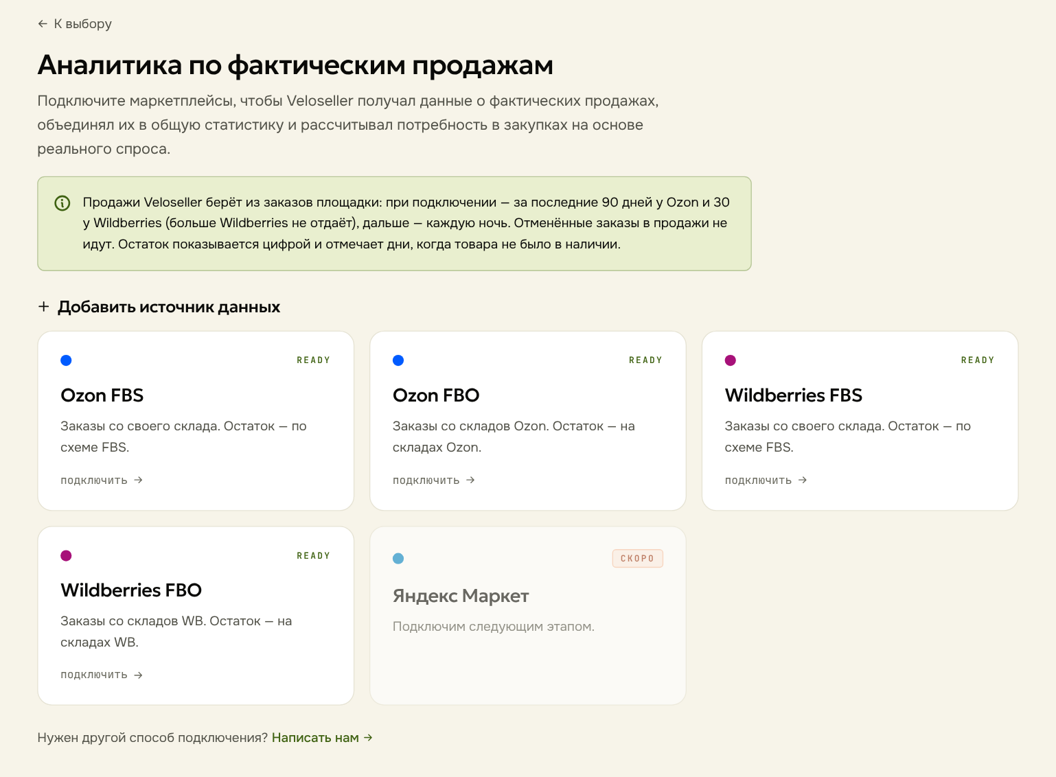Open the Написать нам contact link
This screenshot has height=777, width=1056.
click(323, 738)
